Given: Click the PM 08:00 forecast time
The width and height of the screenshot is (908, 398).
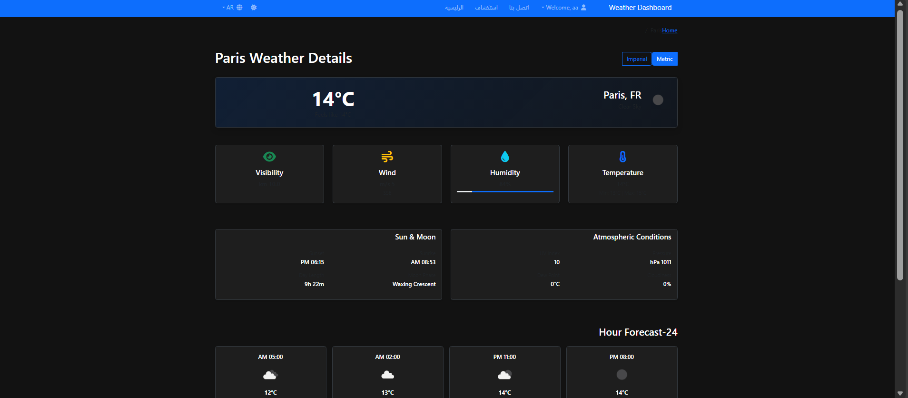Looking at the screenshot, I should pos(622,357).
